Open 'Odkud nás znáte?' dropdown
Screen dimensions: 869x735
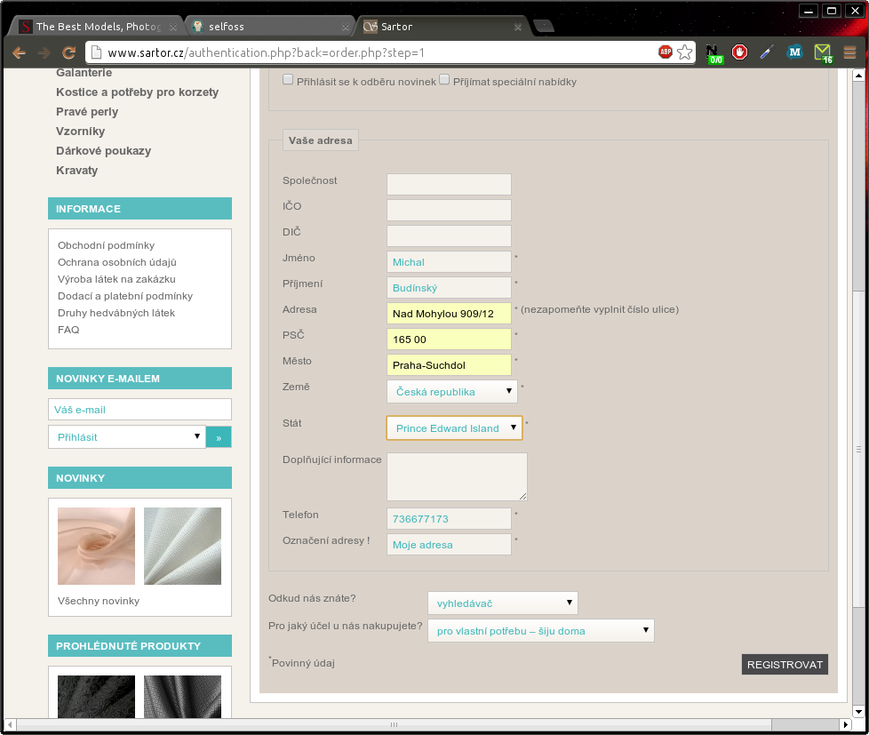pyautogui.click(x=503, y=603)
